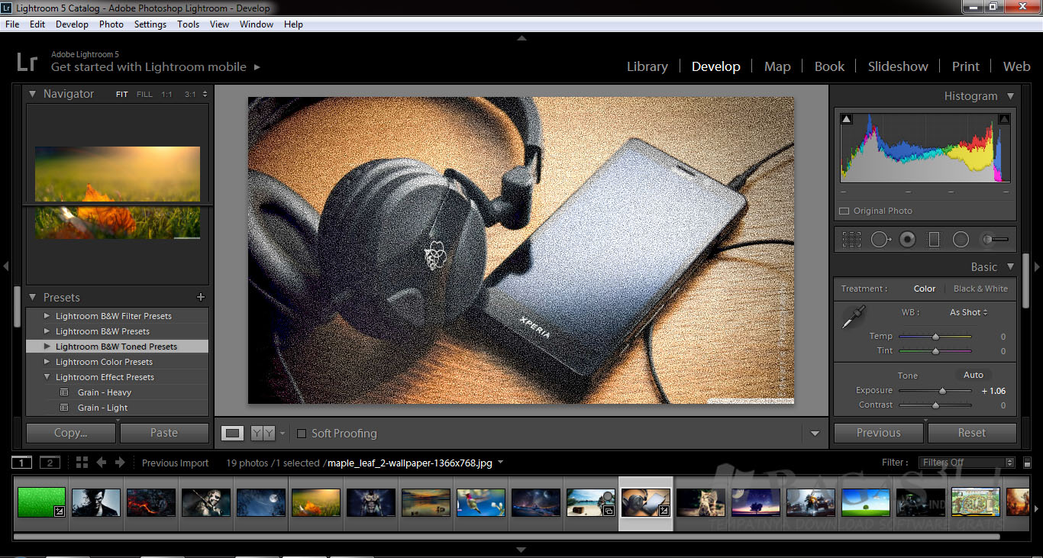Click arrow next to Lightroom mobile text

[x=257, y=67]
